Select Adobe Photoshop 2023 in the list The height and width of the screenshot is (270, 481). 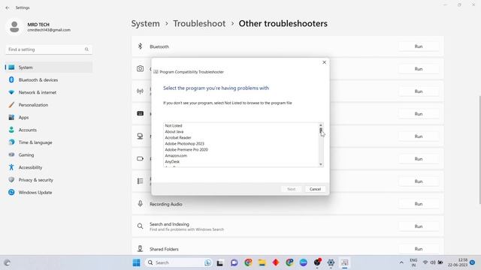click(x=185, y=143)
